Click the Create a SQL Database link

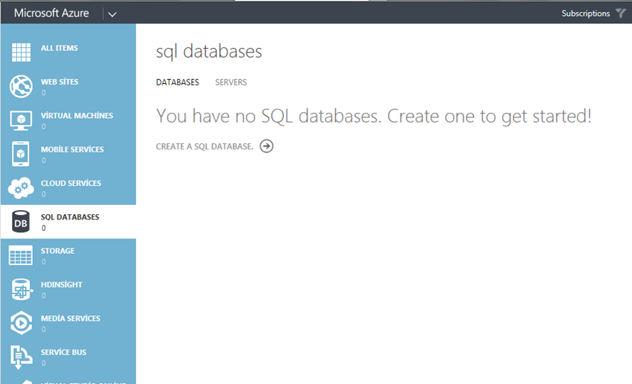(205, 146)
